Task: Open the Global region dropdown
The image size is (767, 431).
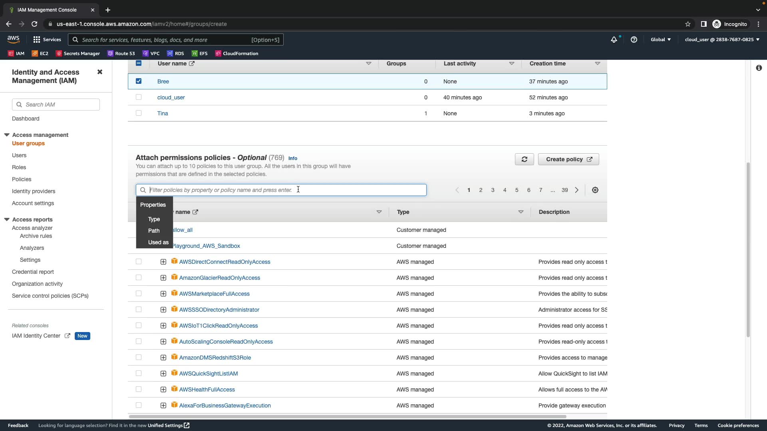Action: pos(661,40)
